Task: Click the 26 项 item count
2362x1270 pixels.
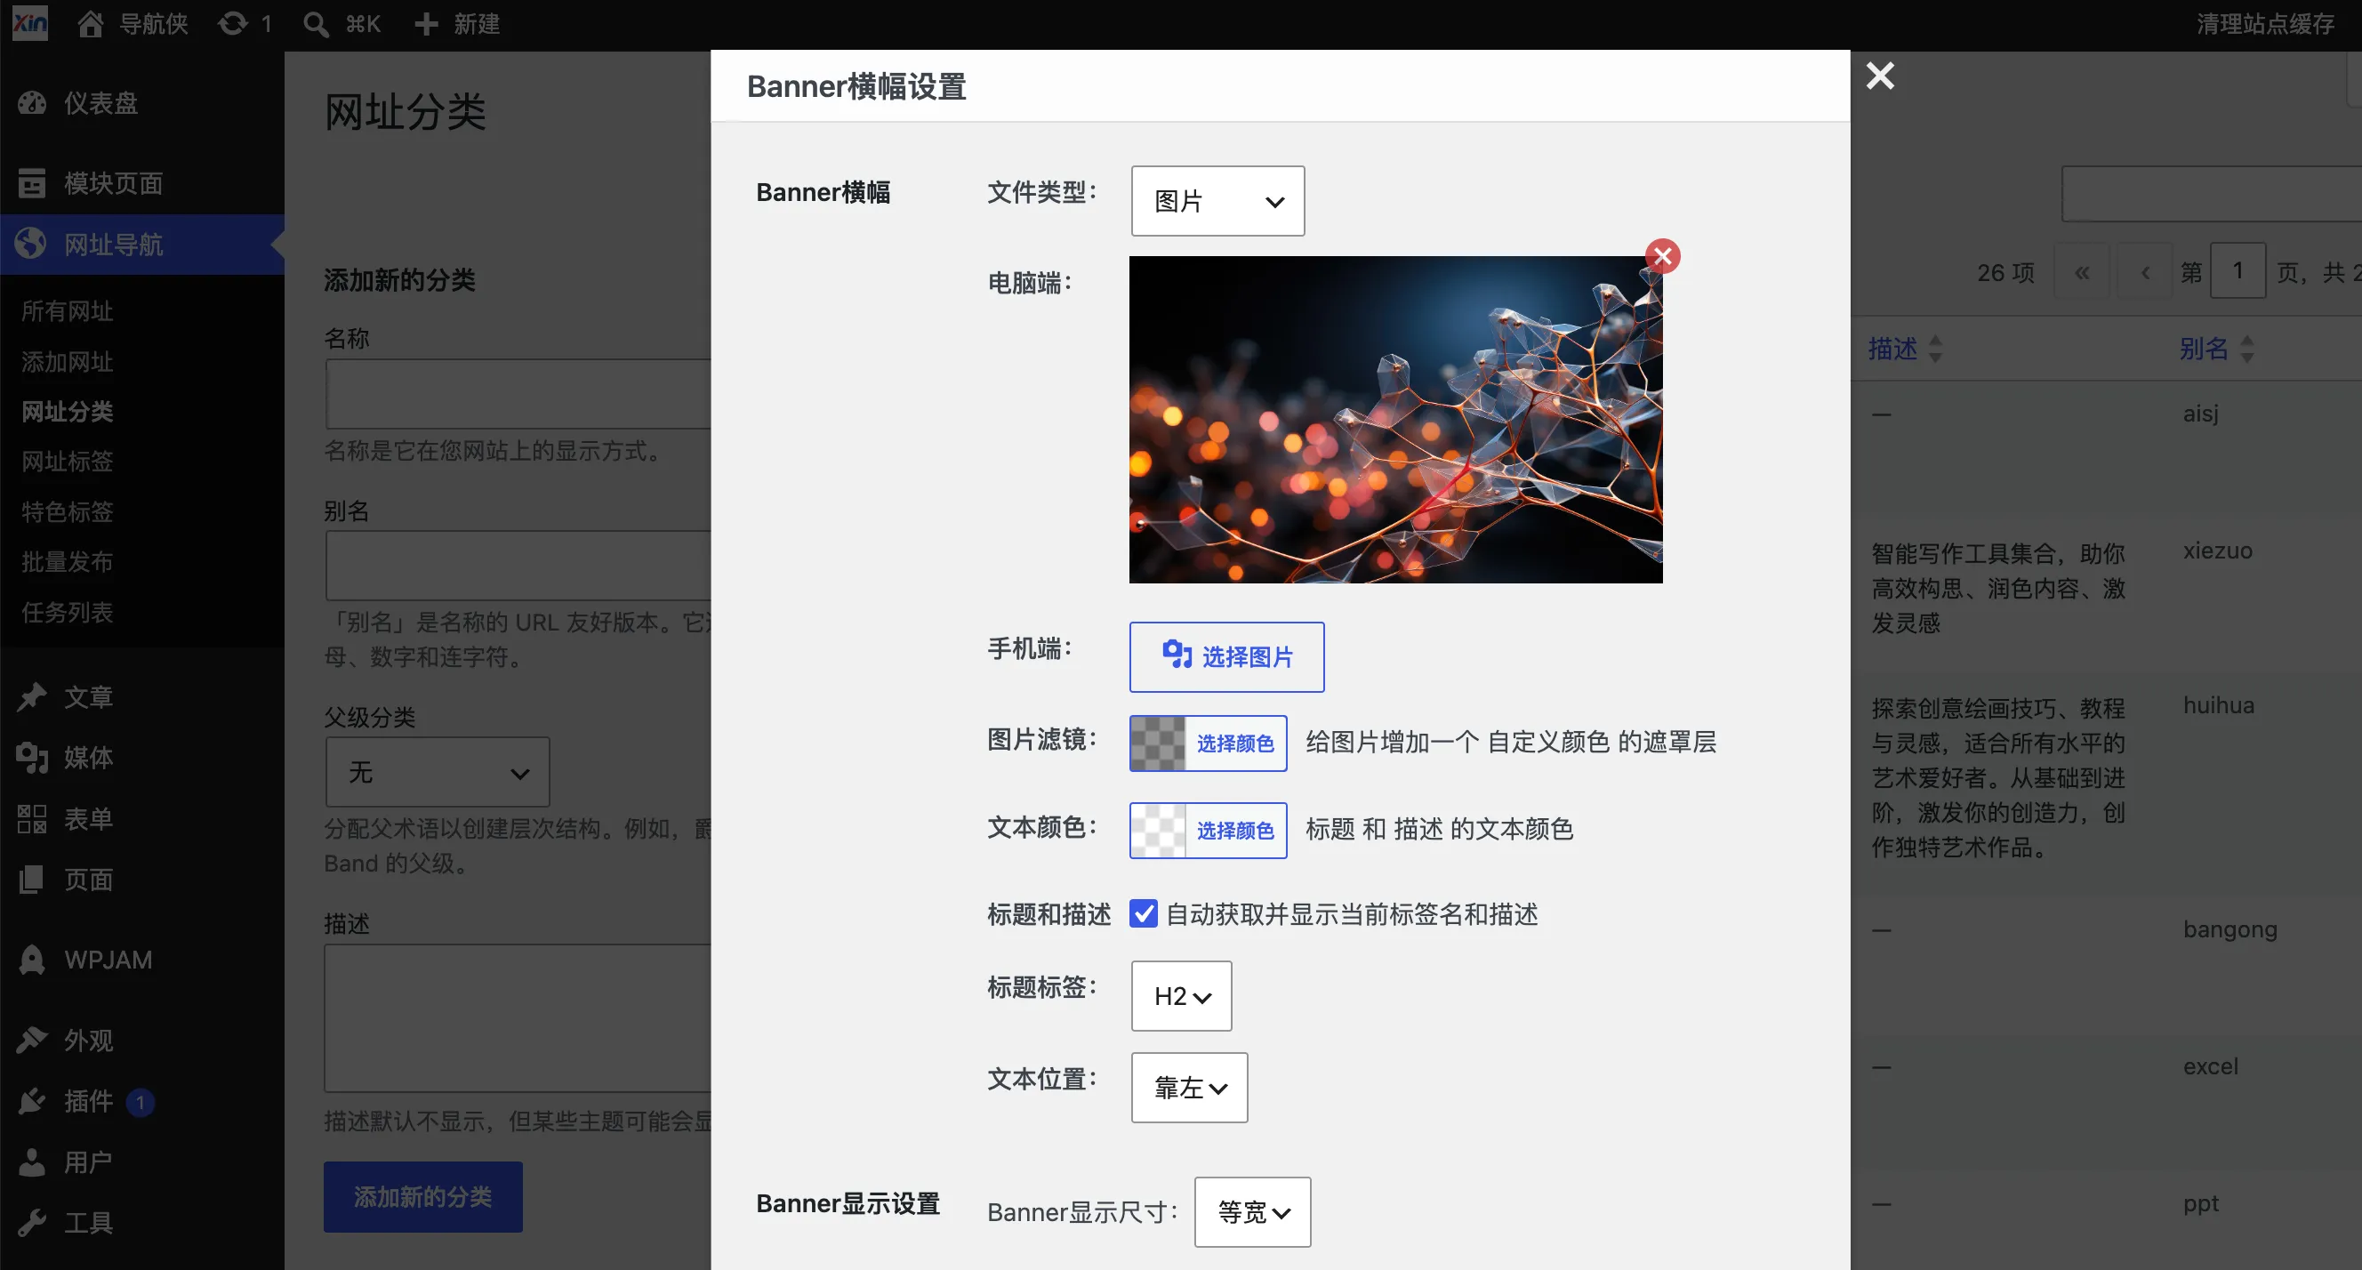Action: tap(2005, 271)
